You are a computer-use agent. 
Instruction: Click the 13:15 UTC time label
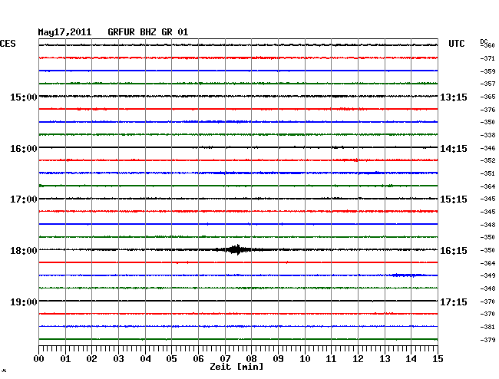click(x=454, y=97)
